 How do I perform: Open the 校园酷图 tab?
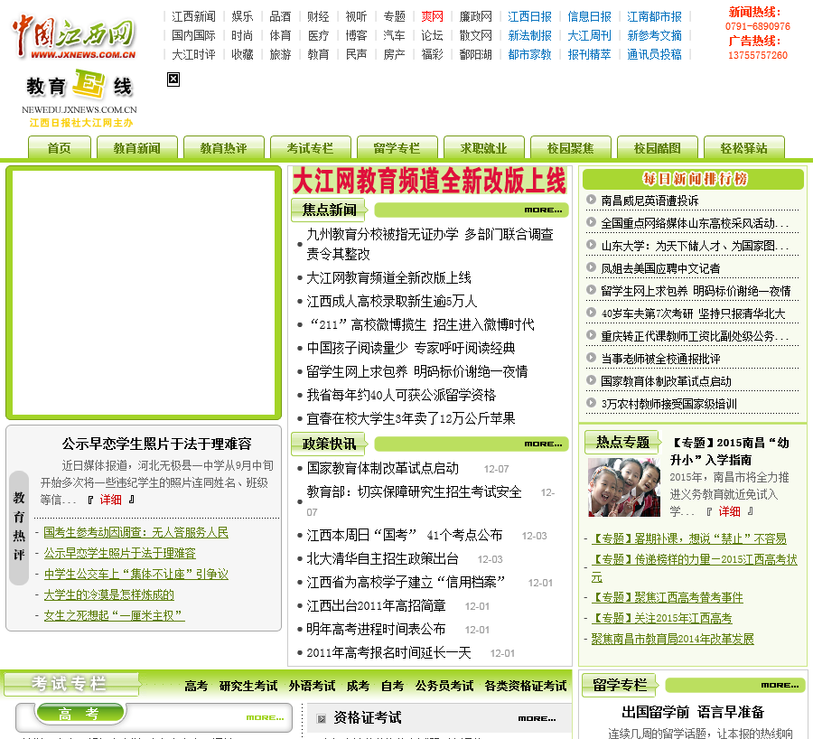(x=657, y=147)
